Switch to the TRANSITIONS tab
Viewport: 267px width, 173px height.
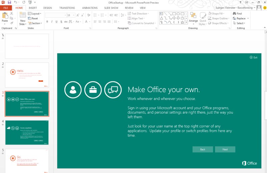67,8
